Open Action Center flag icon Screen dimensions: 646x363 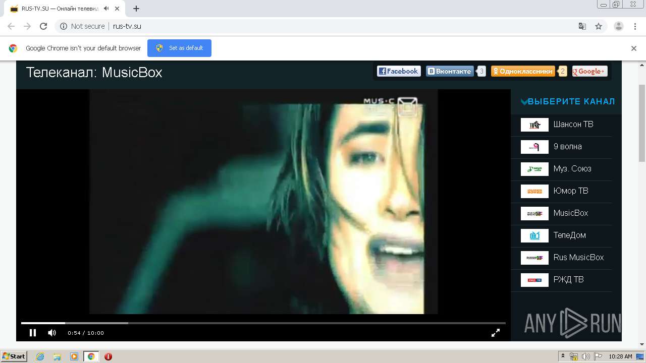click(598, 356)
